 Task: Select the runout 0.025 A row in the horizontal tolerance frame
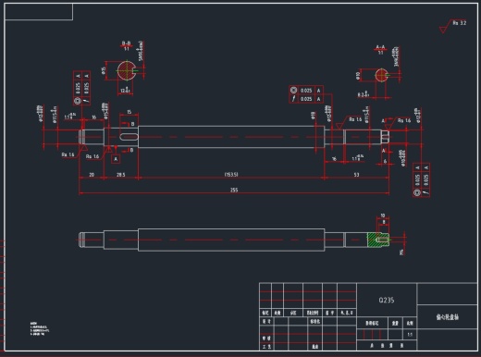pyautogui.click(x=306, y=99)
